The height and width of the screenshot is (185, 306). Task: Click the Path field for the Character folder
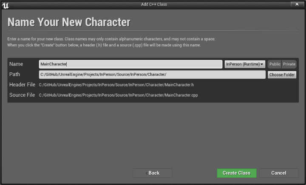(152, 74)
